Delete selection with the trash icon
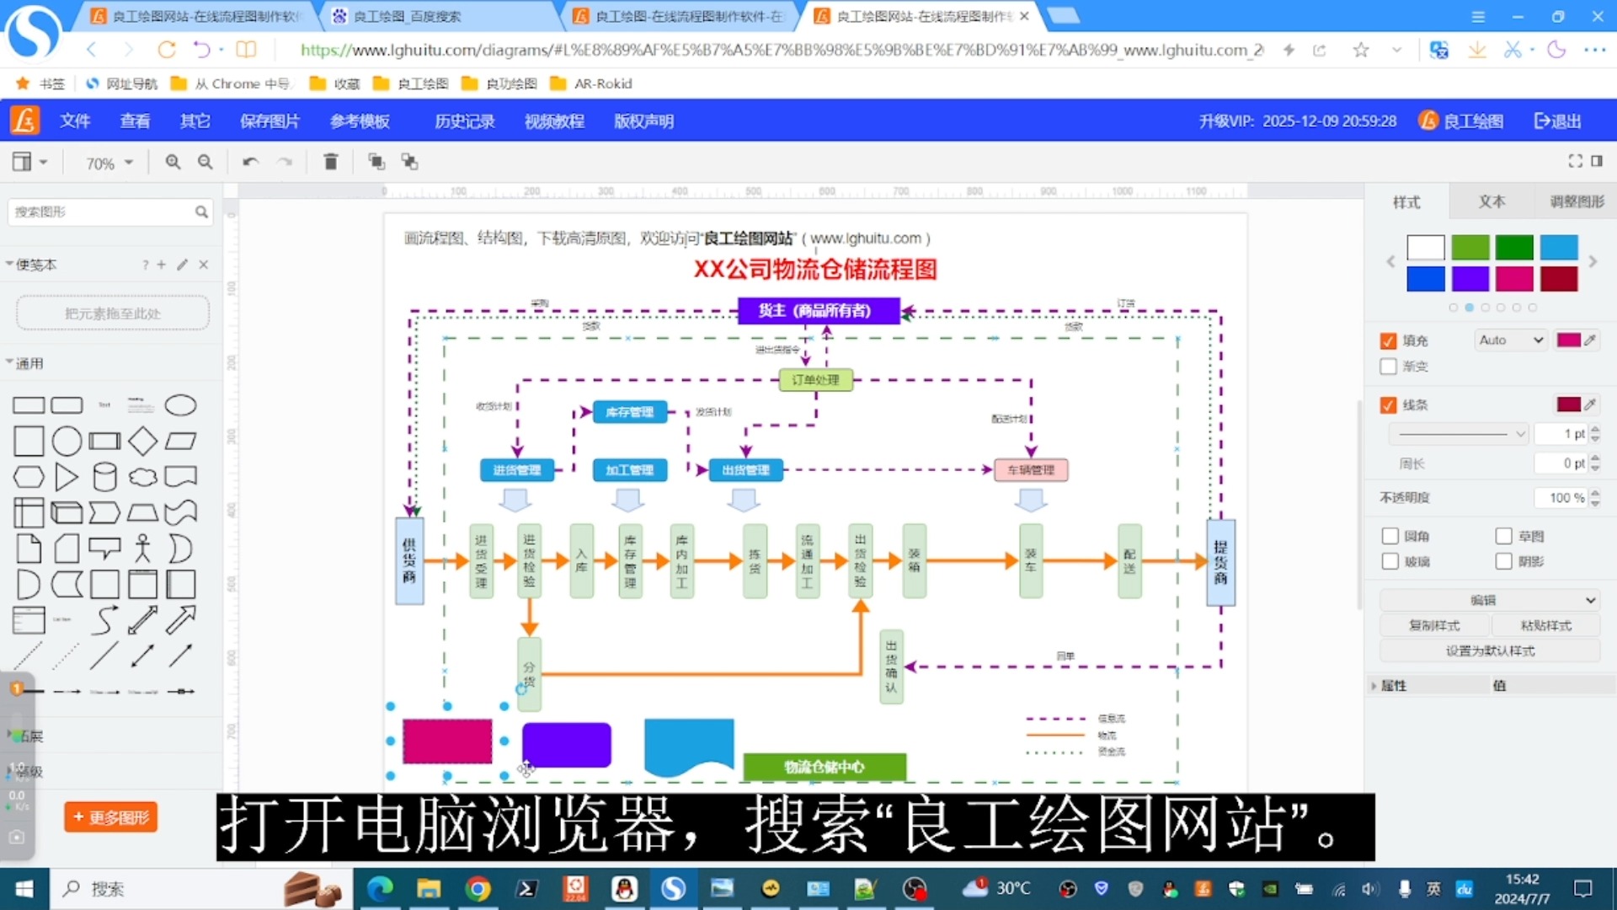1617x910 pixels. pyautogui.click(x=330, y=162)
